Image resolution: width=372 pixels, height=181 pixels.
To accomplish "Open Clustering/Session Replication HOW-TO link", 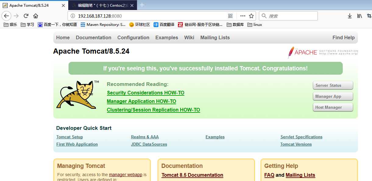I will pyautogui.click(x=153, y=110).
